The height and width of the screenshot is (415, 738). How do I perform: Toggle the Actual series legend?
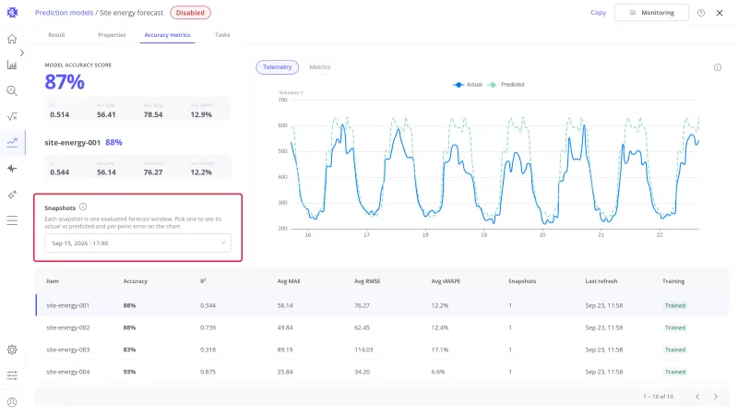pyautogui.click(x=468, y=85)
